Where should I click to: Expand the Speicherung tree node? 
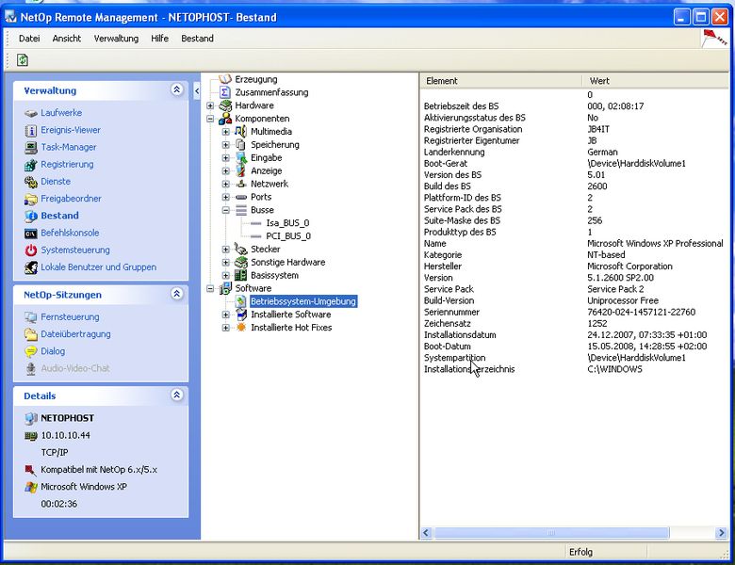coord(225,145)
